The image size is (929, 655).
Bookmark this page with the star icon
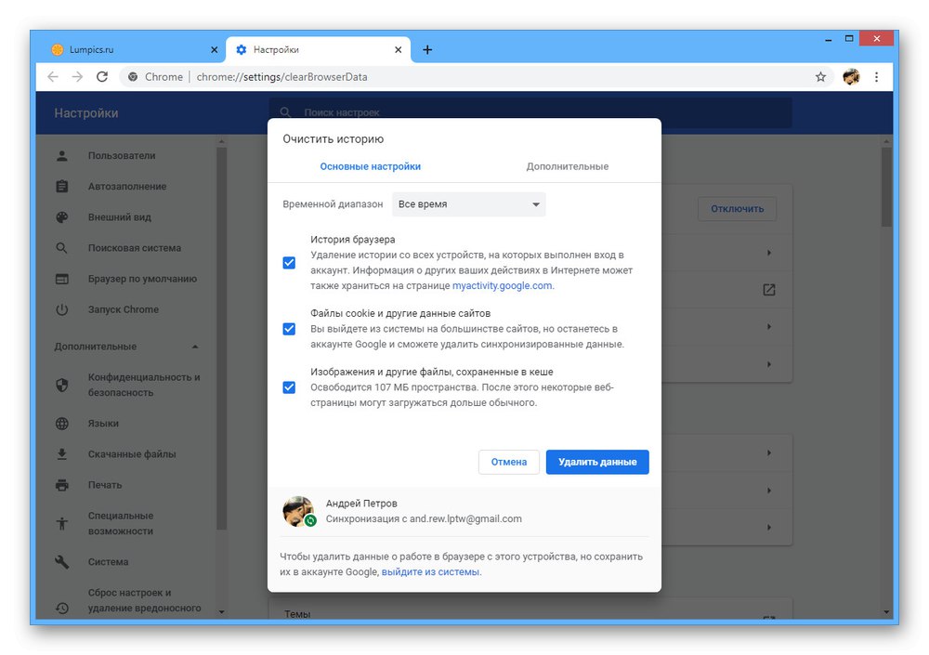pyautogui.click(x=820, y=76)
